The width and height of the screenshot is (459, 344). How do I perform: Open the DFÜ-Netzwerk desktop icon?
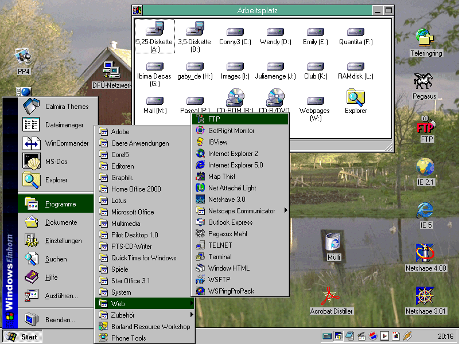[x=111, y=71]
